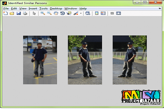Image resolution: width=164 pixels, height=109 pixels.
Task: Toggle the Edit Plot arrow tool
Action: tap(34, 13)
